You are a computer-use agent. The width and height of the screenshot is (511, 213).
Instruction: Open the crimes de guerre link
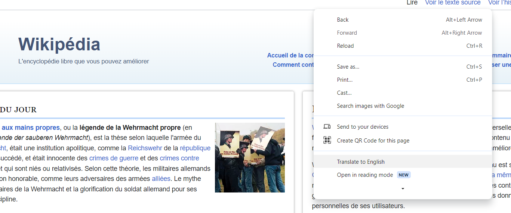114,158
